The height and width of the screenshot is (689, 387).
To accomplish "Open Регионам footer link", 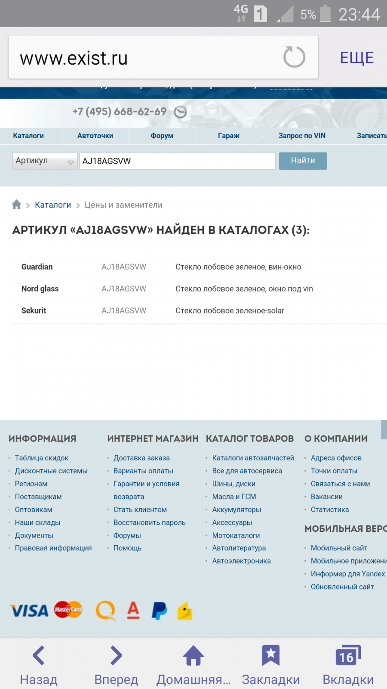I will pos(31,484).
